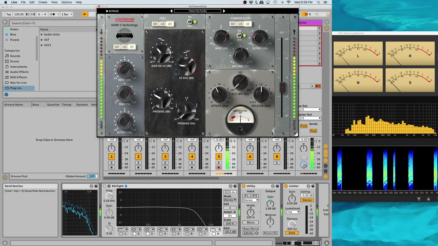Adjust Unichannel OUT fader handle
This screenshot has height=246, width=438.
pos(282,87)
